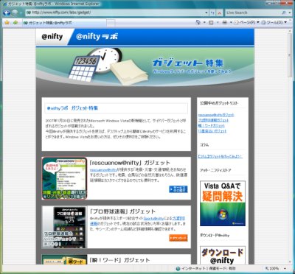The height and width of the screenshot is (274, 295).
Task: Click the Refresh icon beside address bar
Action: 212,13
